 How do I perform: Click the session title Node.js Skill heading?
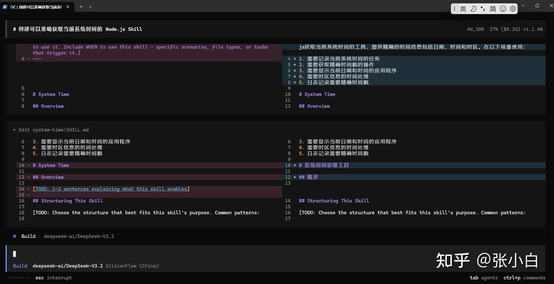tap(77, 29)
